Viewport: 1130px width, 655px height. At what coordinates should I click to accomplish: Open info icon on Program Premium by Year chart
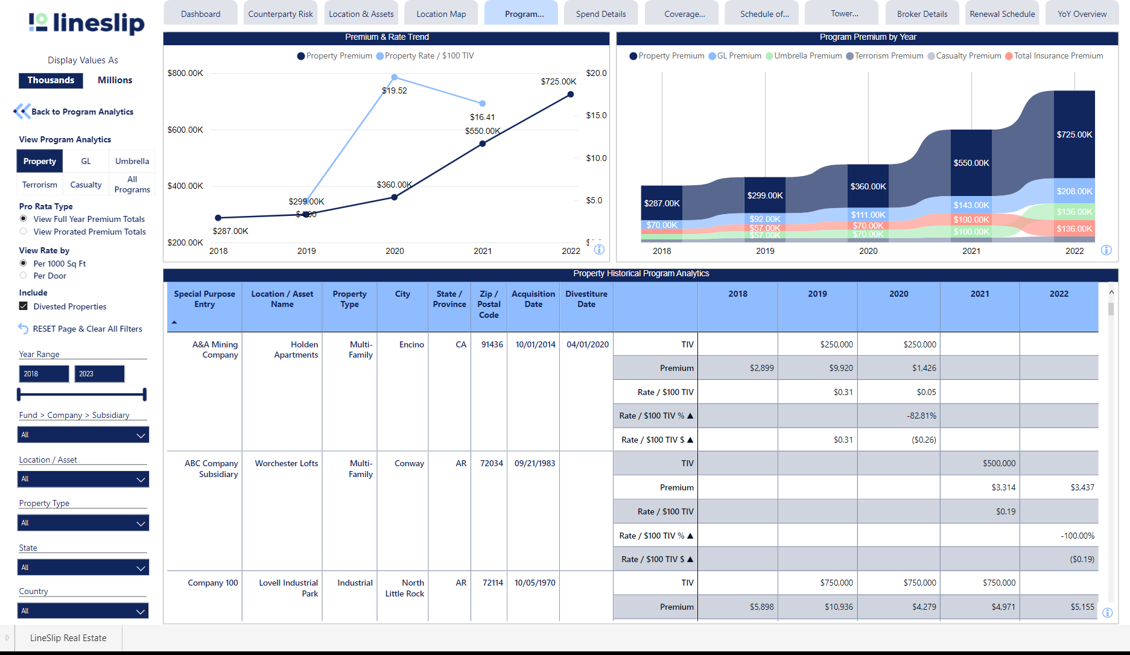click(x=1106, y=250)
